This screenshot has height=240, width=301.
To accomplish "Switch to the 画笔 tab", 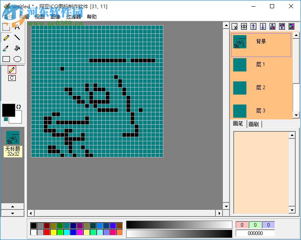I will click(238, 124).
